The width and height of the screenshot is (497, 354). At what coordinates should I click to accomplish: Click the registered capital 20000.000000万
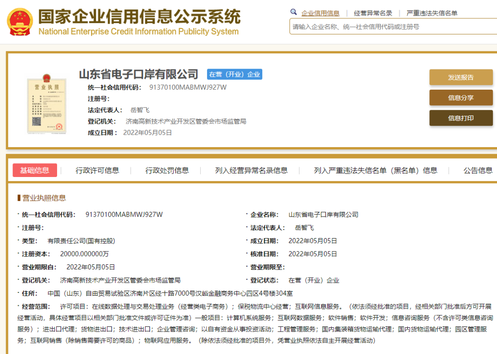click(84, 254)
